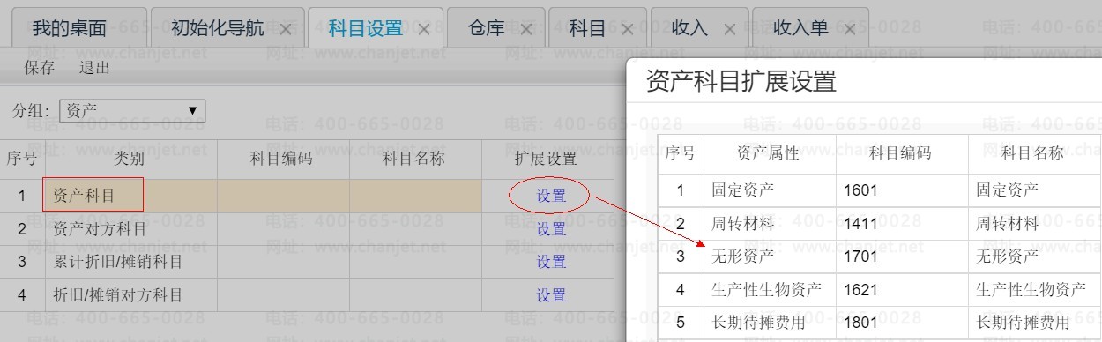Screen dimensions: 1102x342
Task: Select the 无形资产 row in popup
Action: [x=880, y=256]
